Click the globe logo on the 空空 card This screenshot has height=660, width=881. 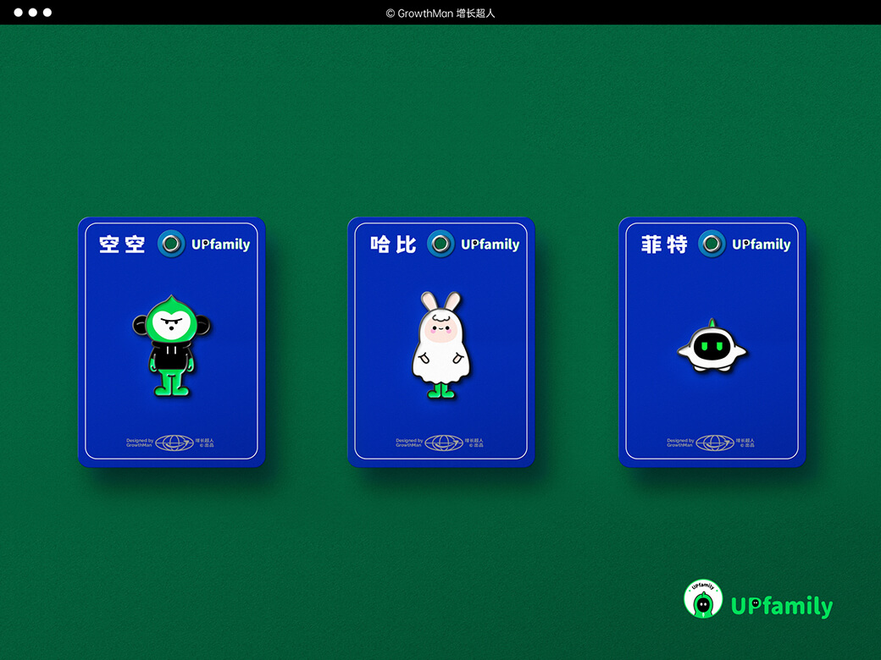pos(175,443)
